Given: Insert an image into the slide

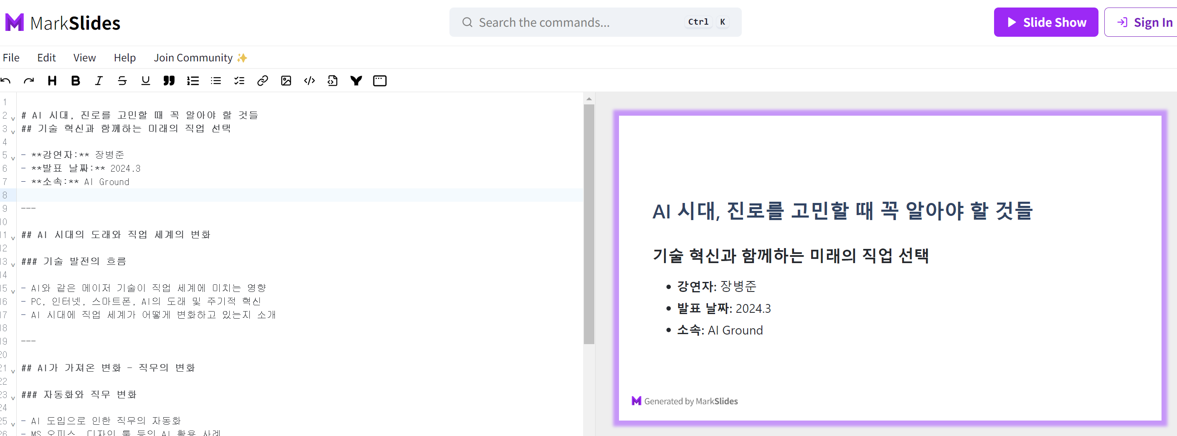Looking at the screenshot, I should [286, 81].
